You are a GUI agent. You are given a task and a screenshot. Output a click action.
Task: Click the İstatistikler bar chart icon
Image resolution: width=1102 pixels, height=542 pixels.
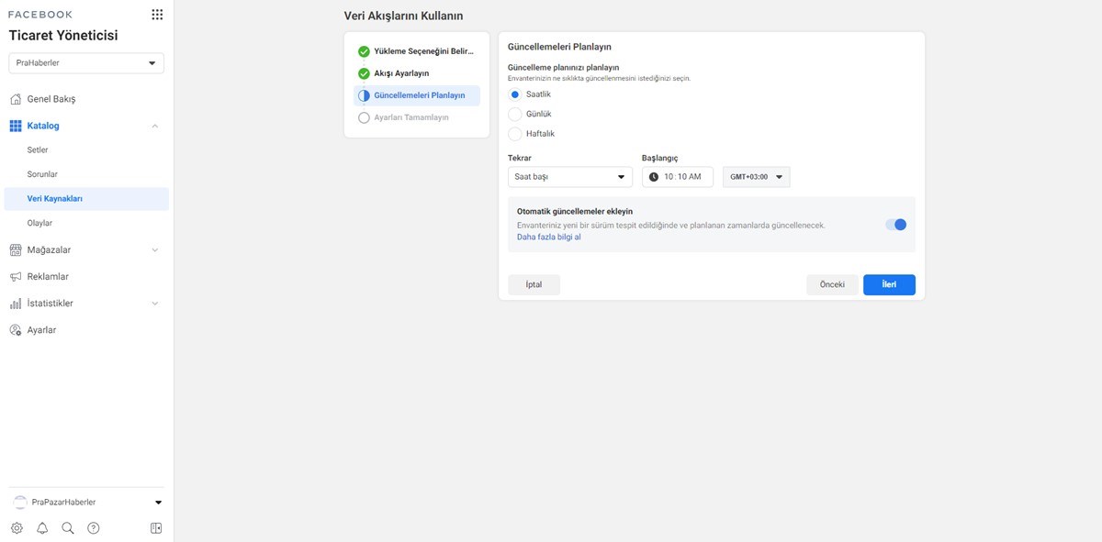click(16, 304)
